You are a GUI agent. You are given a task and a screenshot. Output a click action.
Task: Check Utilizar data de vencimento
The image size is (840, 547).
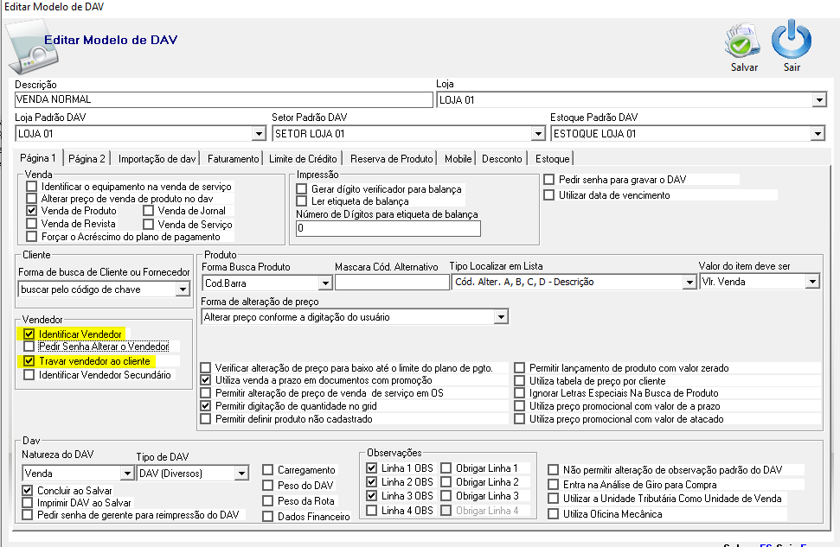point(549,195)
